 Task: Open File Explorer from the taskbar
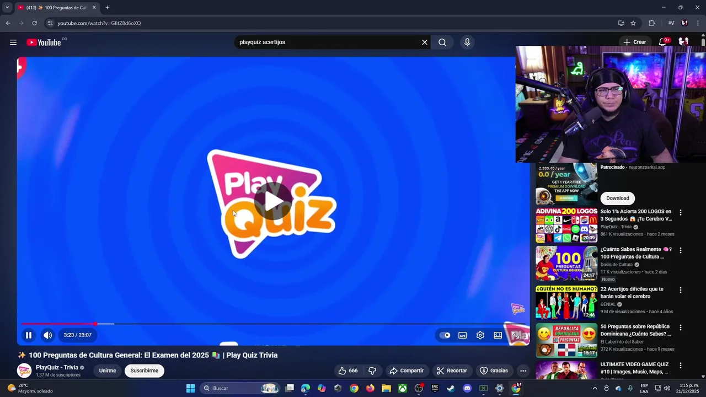tap(386, 388)
